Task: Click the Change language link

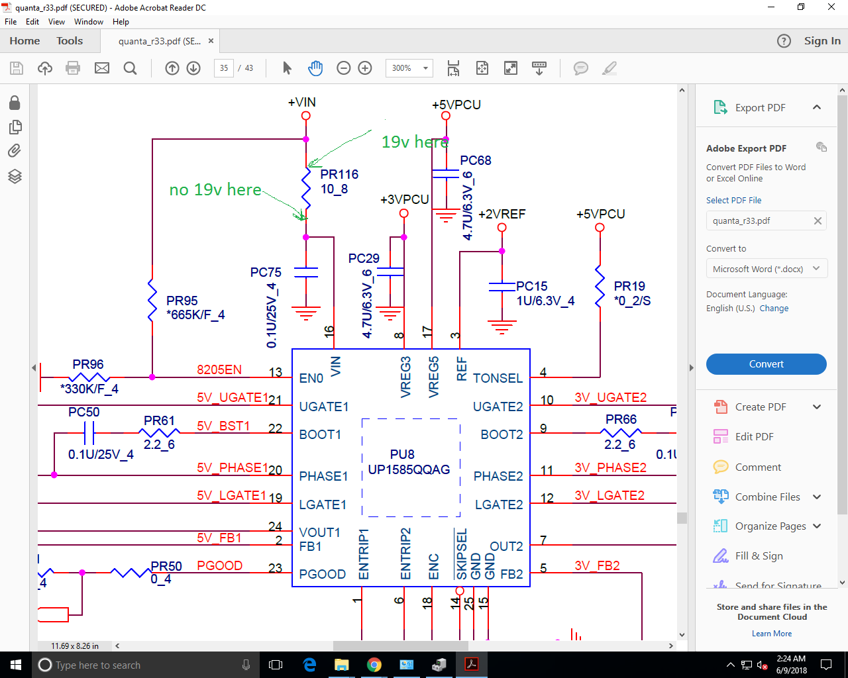Action: tap(774, 309)
